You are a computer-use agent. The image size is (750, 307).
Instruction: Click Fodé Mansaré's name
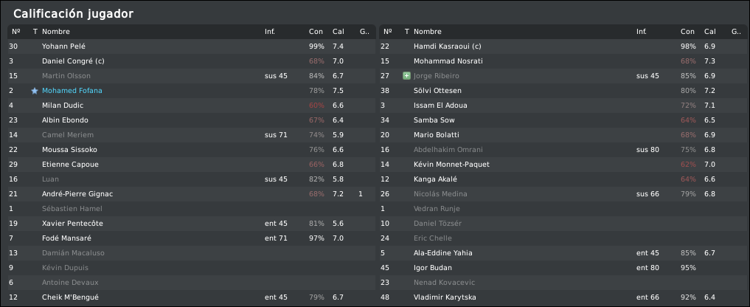[x=67, y=238]
